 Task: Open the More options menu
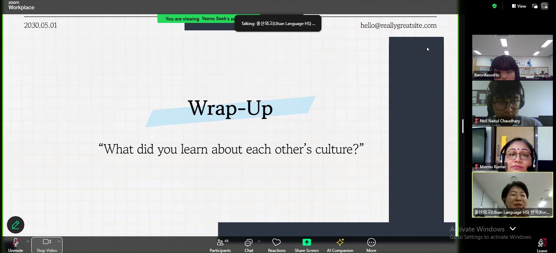point(371,245)
